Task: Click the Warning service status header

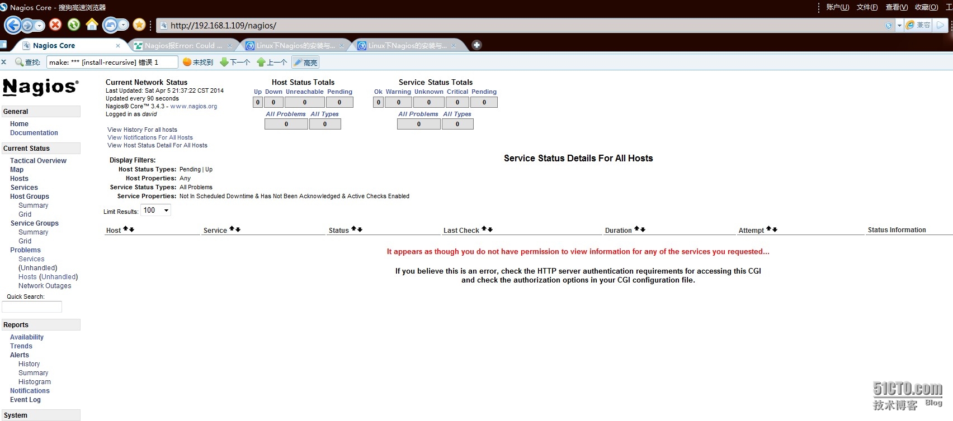Action: coord(398,92)
